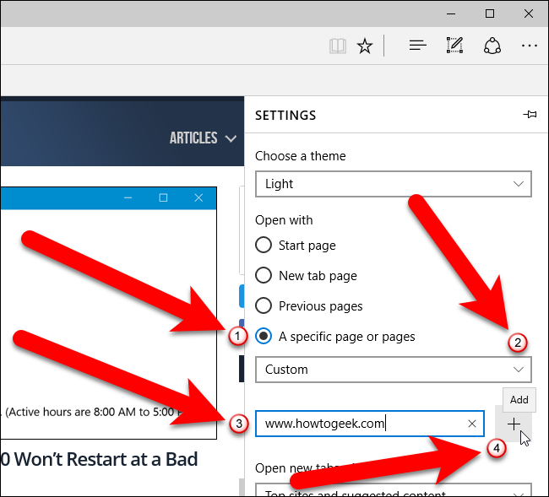Screen dimensions: 549x497
Task: Open Reading view book icon
Action: click(338, 46)
